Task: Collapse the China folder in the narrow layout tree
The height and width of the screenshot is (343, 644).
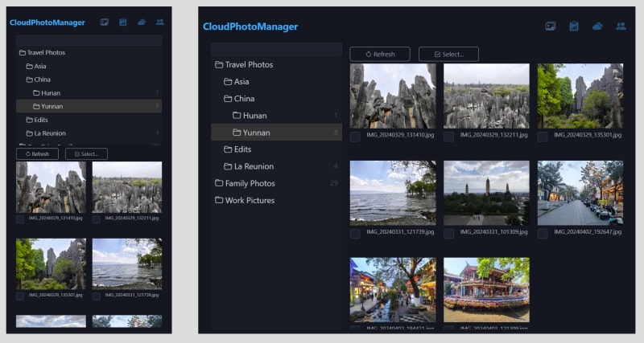Action: click(x=89, y=80)
